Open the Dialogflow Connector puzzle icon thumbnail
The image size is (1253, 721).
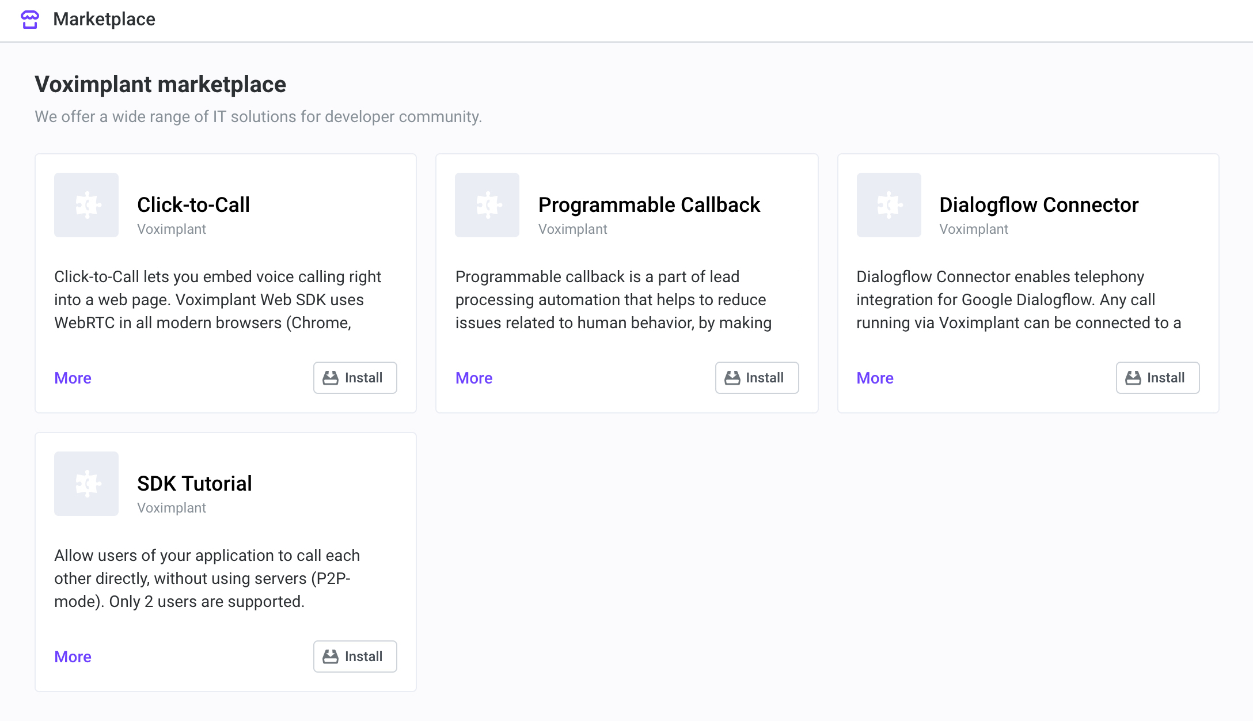tap(889, 205)
